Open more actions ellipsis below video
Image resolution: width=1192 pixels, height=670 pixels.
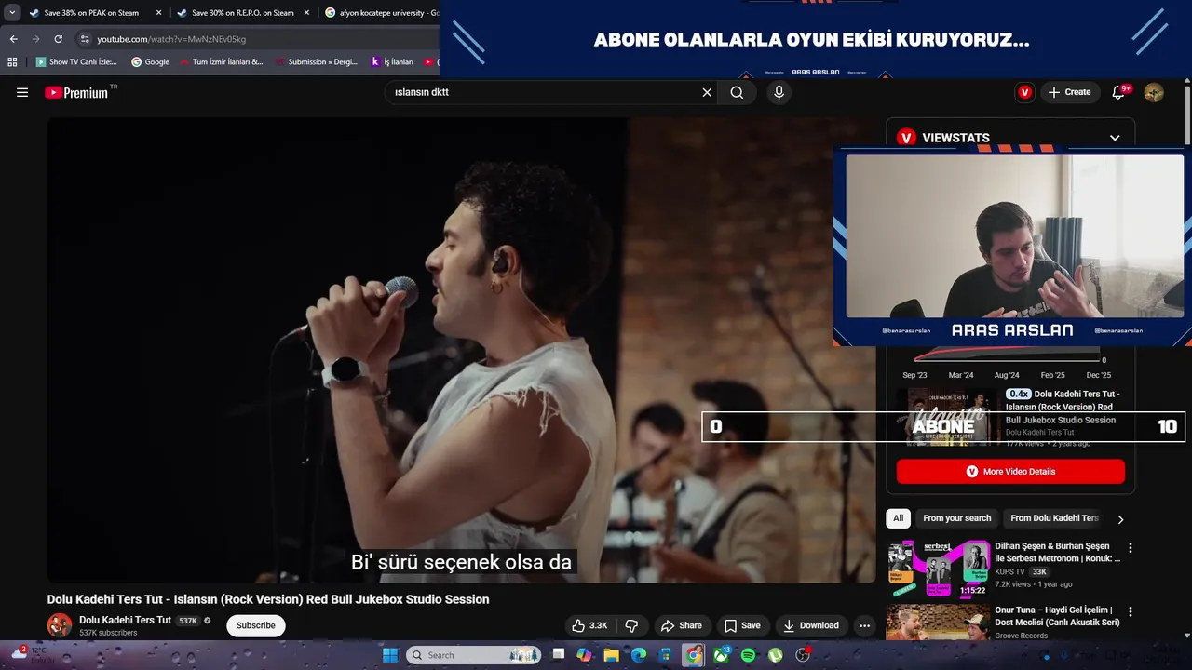864,625
